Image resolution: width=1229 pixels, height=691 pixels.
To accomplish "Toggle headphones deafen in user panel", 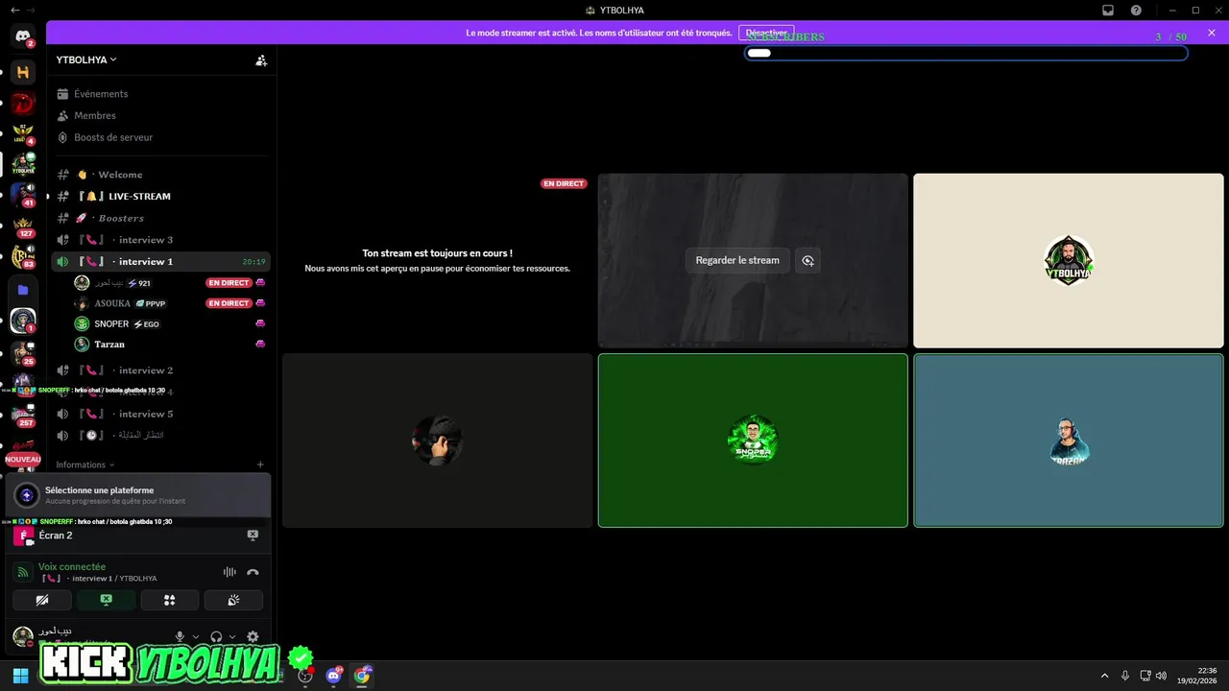I will (x=216, y=636).
